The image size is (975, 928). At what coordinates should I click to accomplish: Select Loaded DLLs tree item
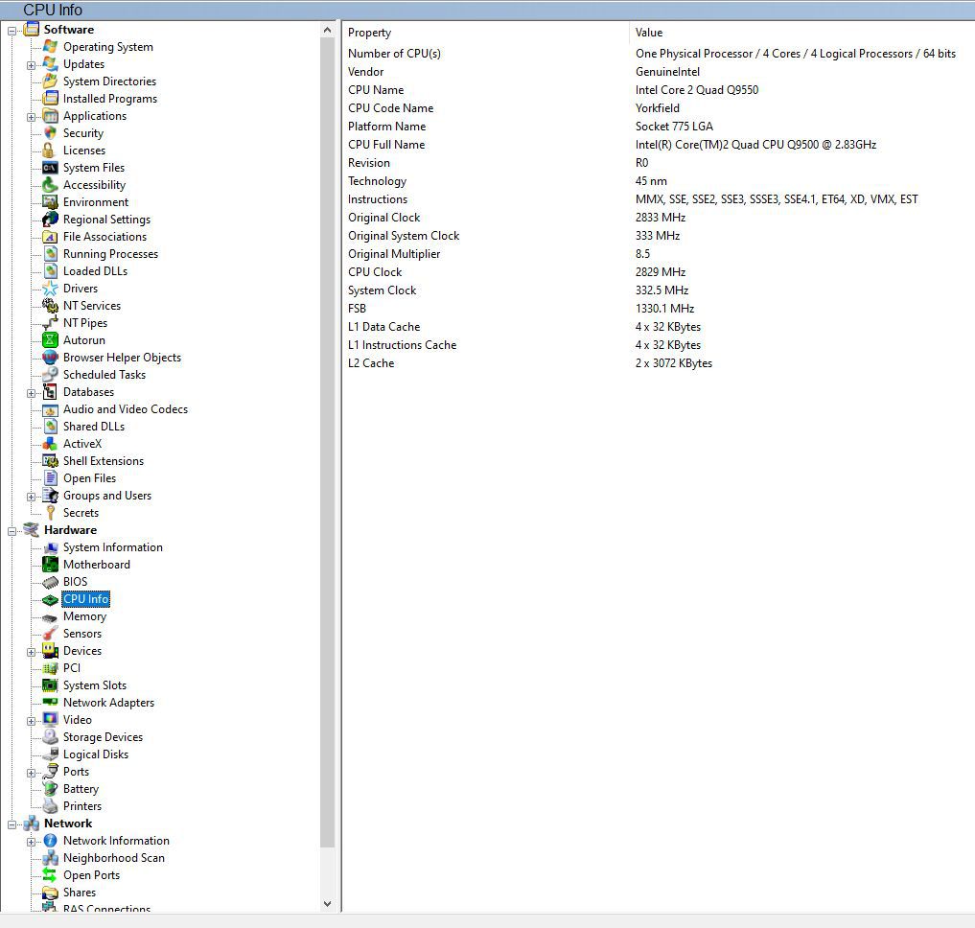[95, 271]
